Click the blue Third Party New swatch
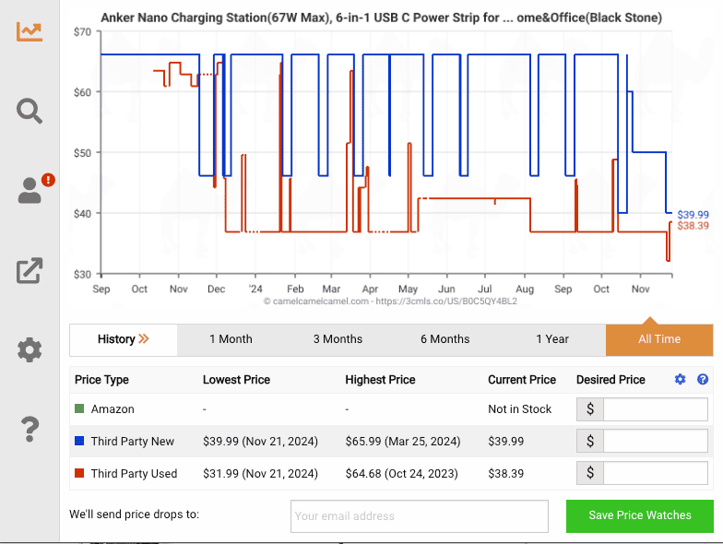 pyautogui.click(x=79, y=441)
